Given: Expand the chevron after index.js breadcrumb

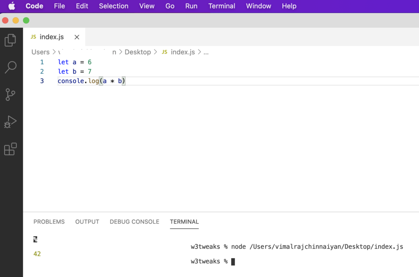Looking at the screenshot, I should [199, 52].
